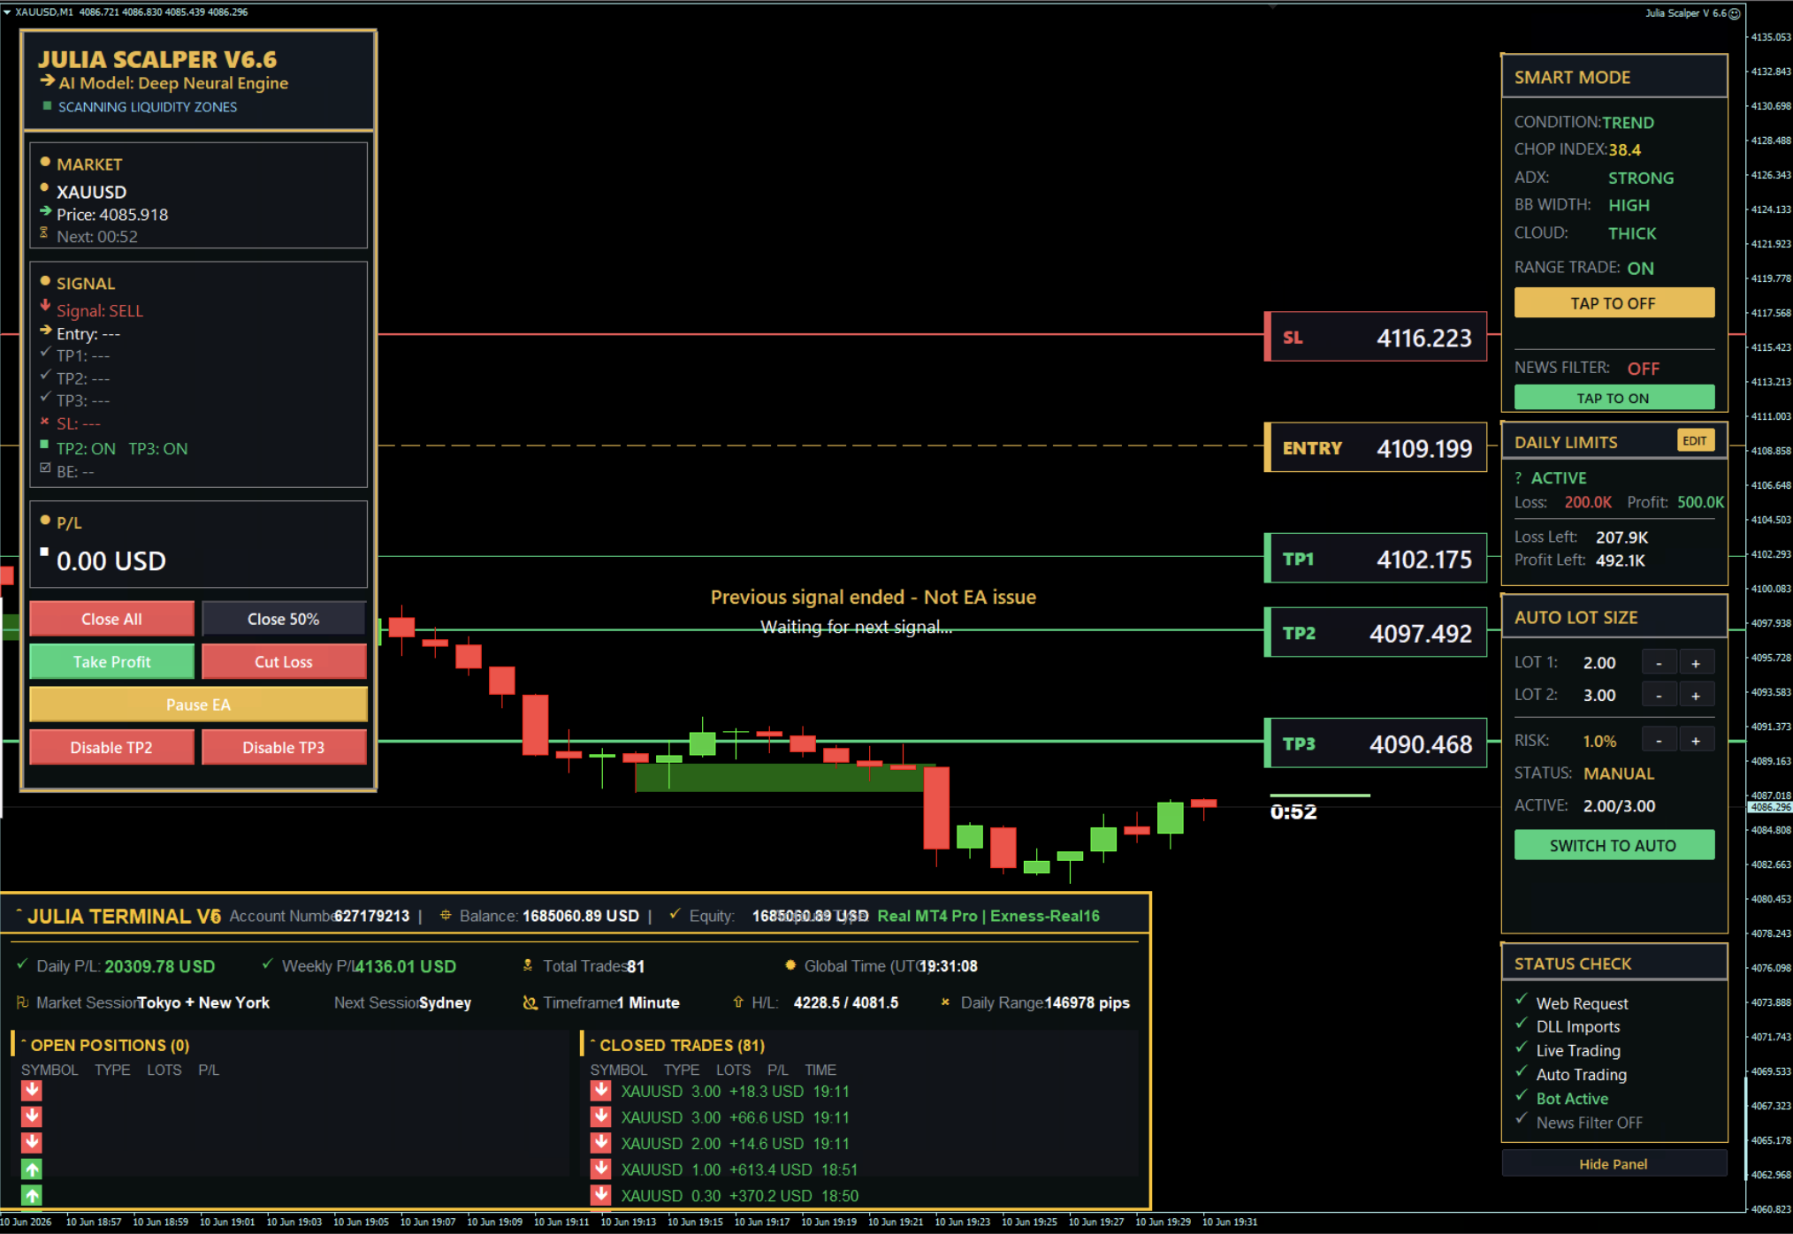
Task: Click the topmost red arrow in Open Positions
Action: (x=32, y=1091)
